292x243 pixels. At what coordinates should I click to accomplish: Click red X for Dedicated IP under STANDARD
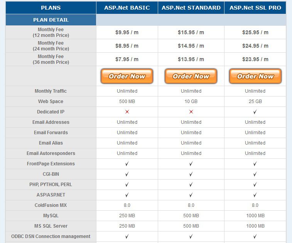tap(191, 112)
